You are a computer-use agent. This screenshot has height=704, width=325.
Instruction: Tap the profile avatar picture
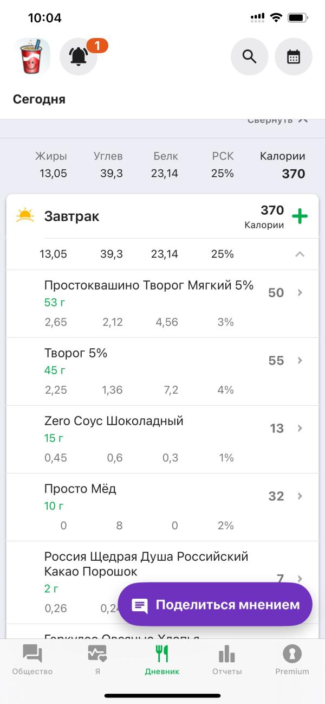click(x=31, y=56)
